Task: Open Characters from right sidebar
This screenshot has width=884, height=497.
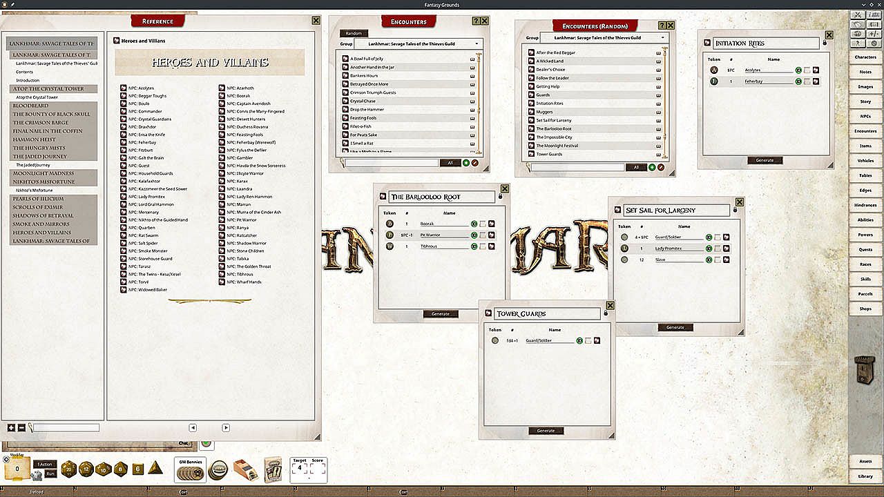Action: [865, 57]
